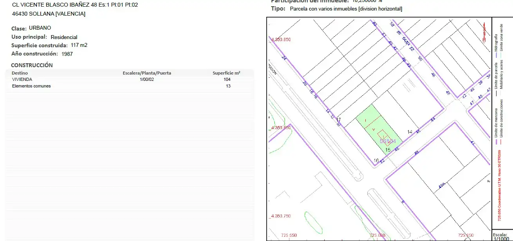This screenshot has width=513, height=241.
Task: Select the 'URBANO' class value
Action: coord(40,28)
